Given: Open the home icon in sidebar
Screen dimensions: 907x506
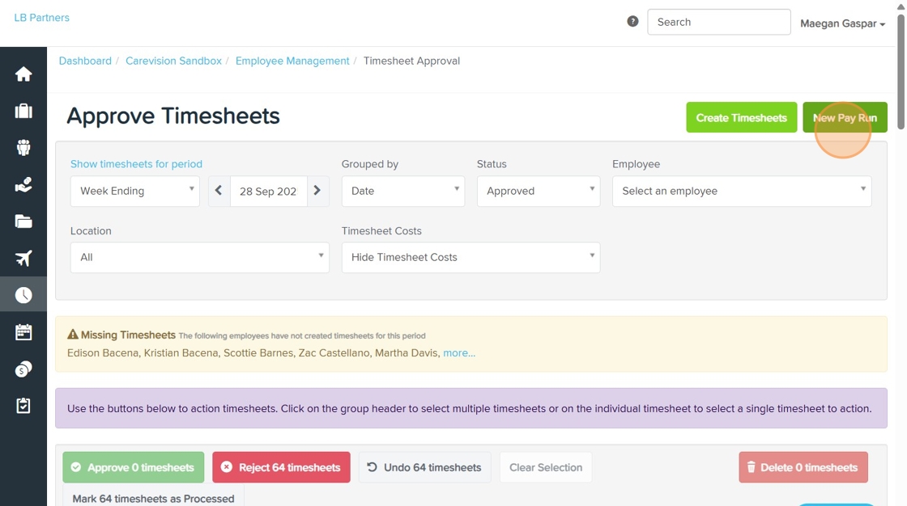Looking at the screenshot, I should click(23, 74).
